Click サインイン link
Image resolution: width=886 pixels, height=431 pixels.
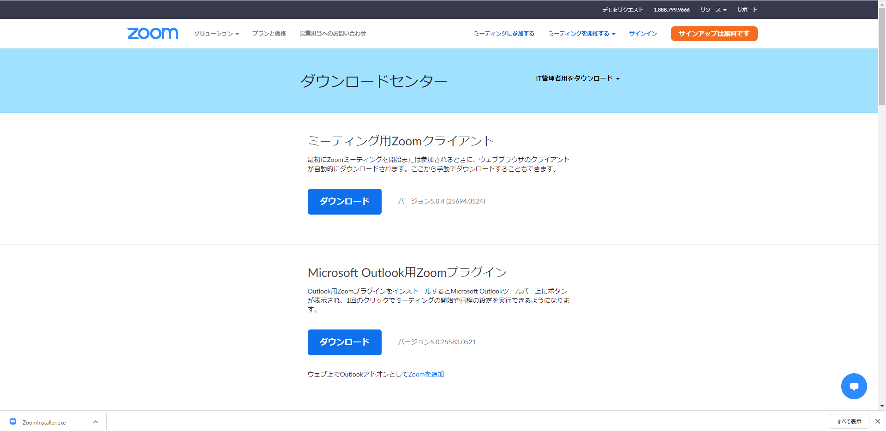pos(643,34)
